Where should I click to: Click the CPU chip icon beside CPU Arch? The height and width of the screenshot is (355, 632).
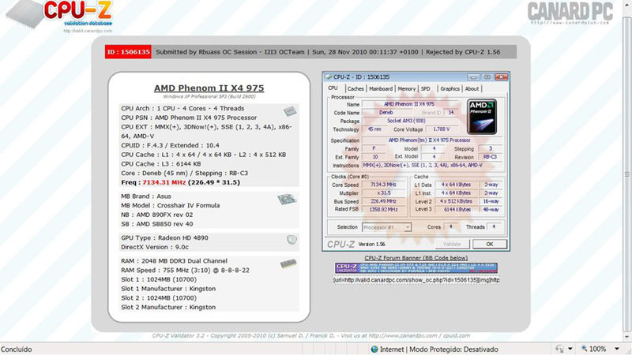click(x=291, y=112)
